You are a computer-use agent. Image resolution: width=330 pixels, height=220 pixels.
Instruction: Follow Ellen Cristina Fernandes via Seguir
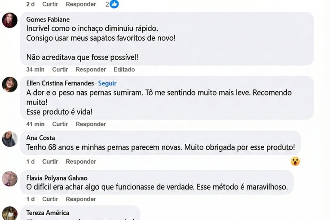[107, 83]
